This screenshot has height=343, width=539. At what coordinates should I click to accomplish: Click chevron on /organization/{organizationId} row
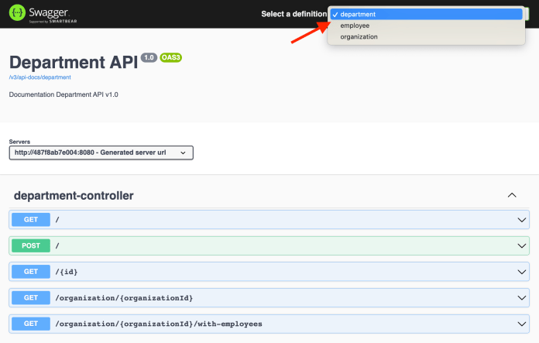pos(521,298)
